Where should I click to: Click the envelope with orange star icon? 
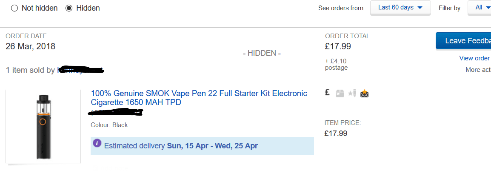[x=364, y=94]
